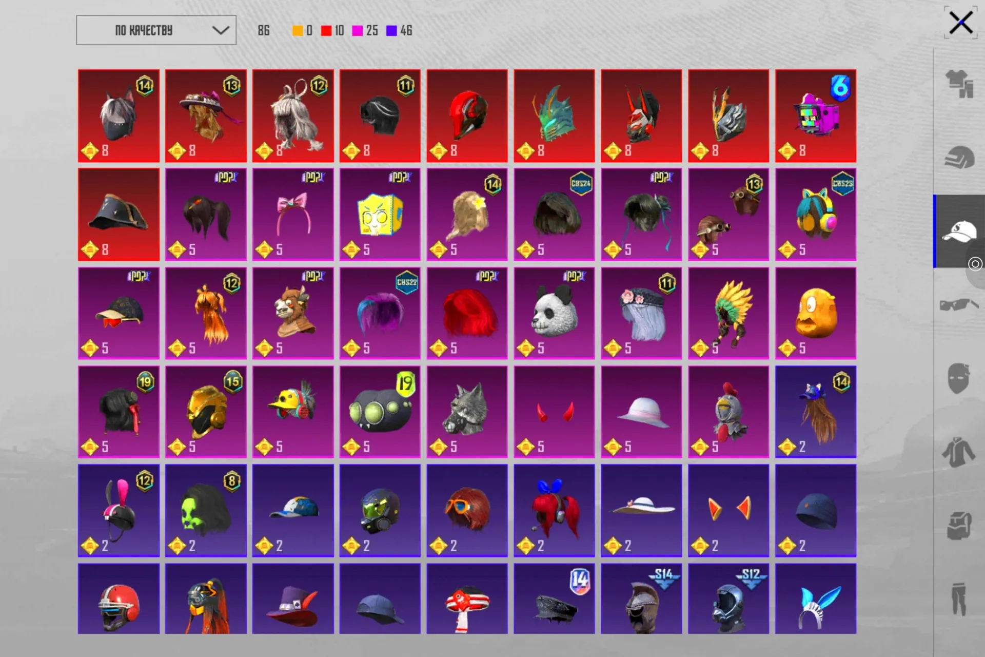985x657 pixels.
Task: Select the orange fox ears item
Action: pyautogui.click(x=728, y=511)
